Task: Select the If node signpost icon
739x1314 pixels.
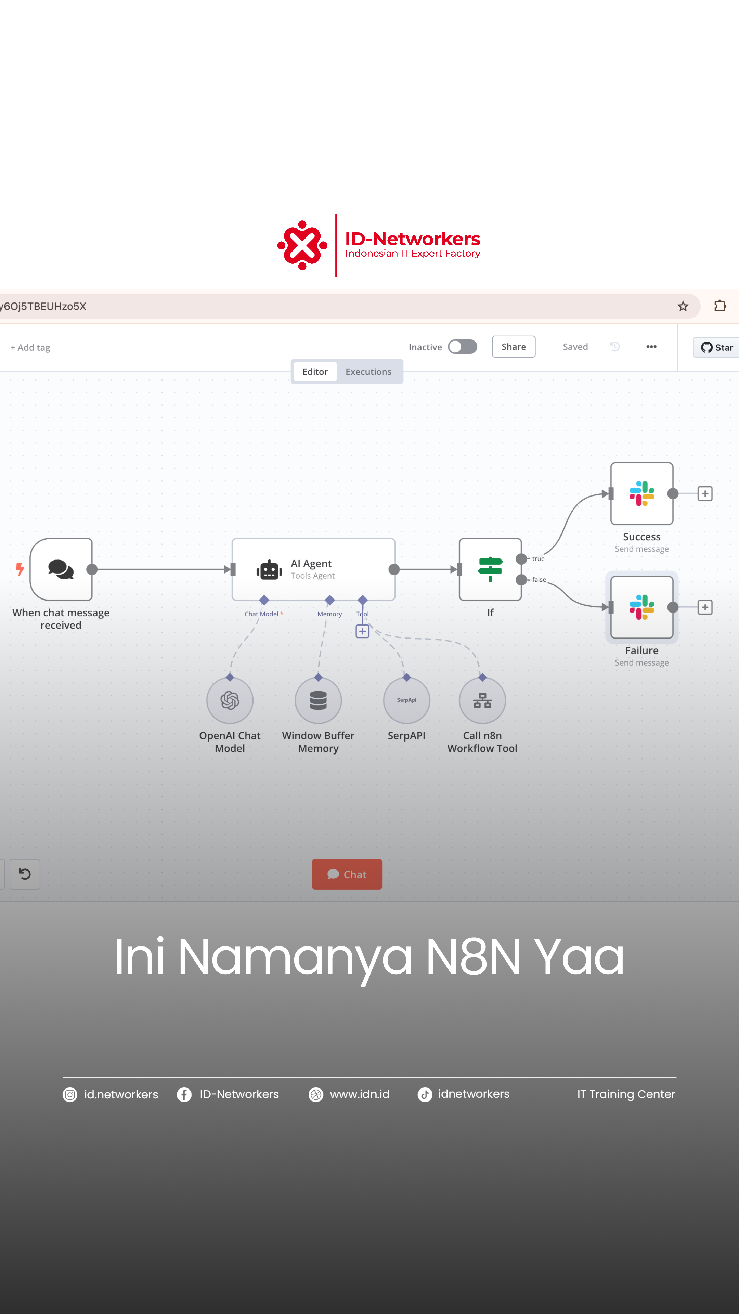Action: tap(490, 569)
